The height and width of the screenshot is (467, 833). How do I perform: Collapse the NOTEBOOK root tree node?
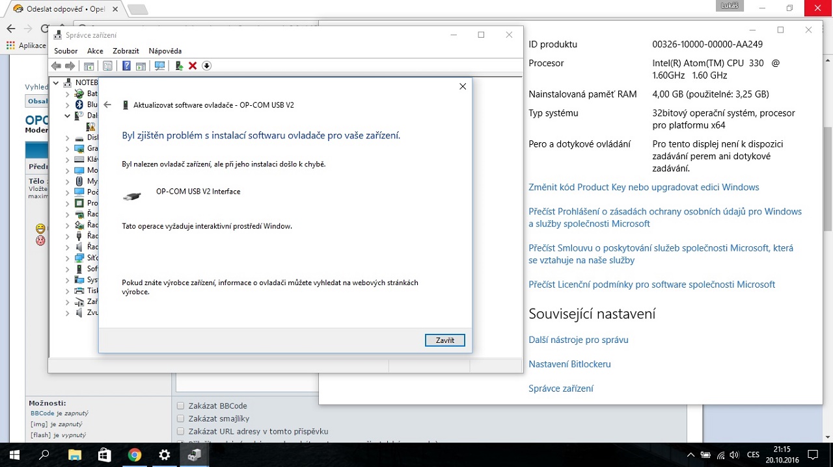[56, 82]
